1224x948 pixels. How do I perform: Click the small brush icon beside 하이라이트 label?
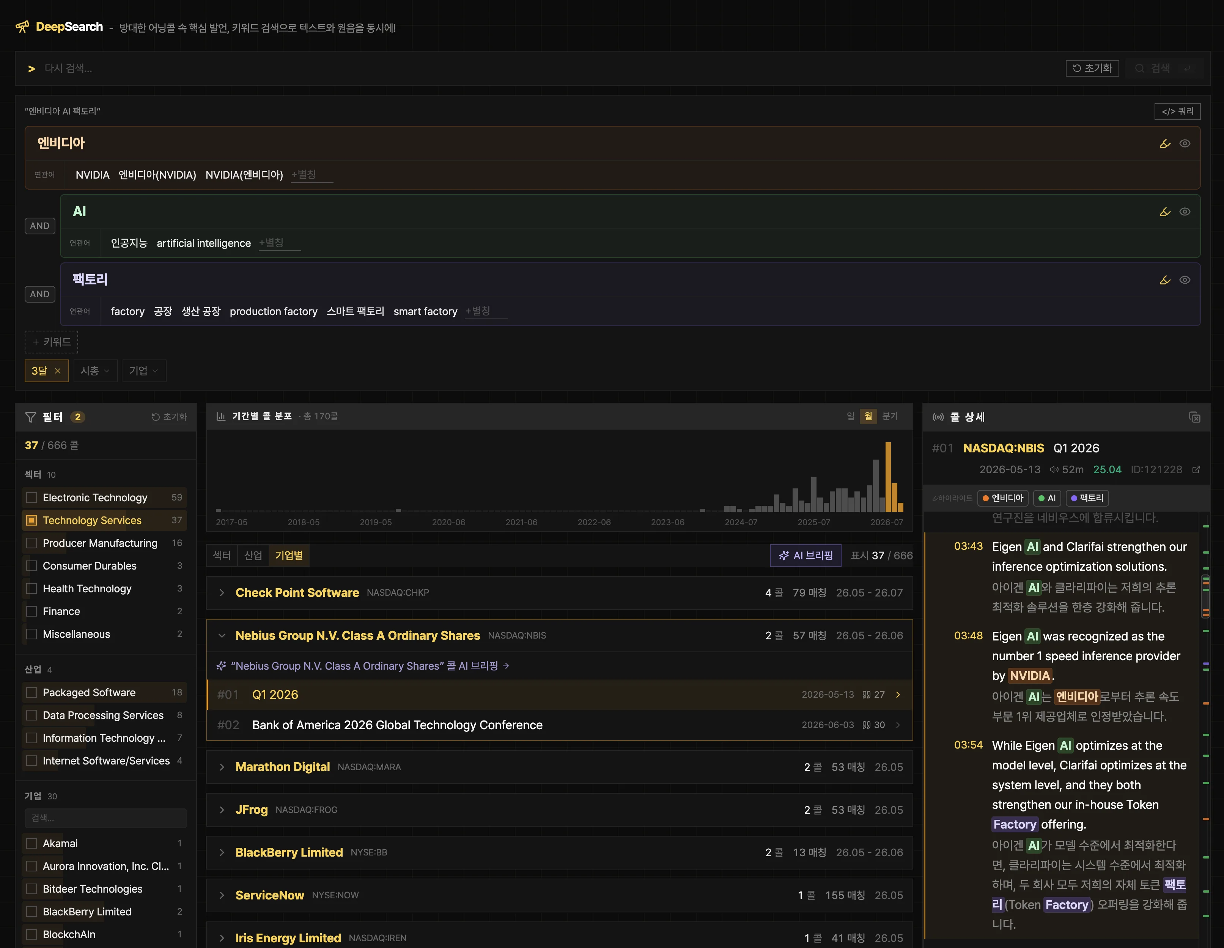935,498
